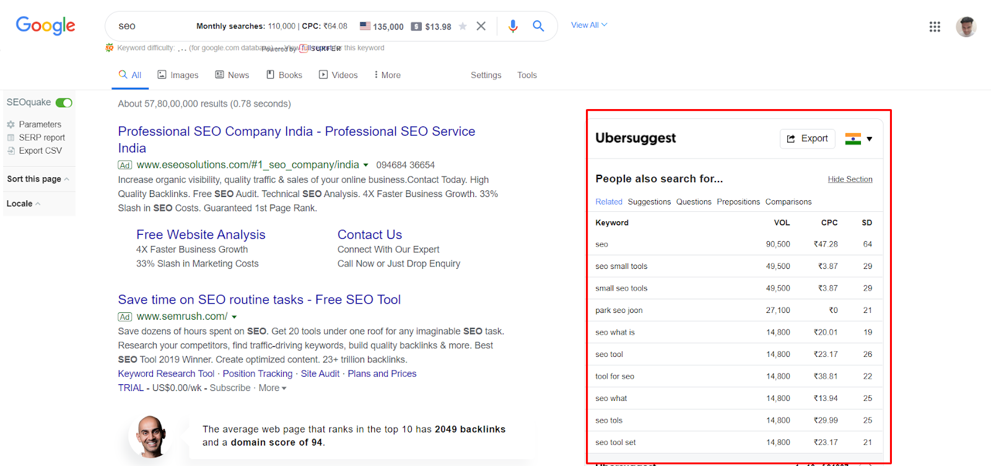Open Professional SEO Company India result
The width and height of the screenshot is (991, 466).
[297, 140]
